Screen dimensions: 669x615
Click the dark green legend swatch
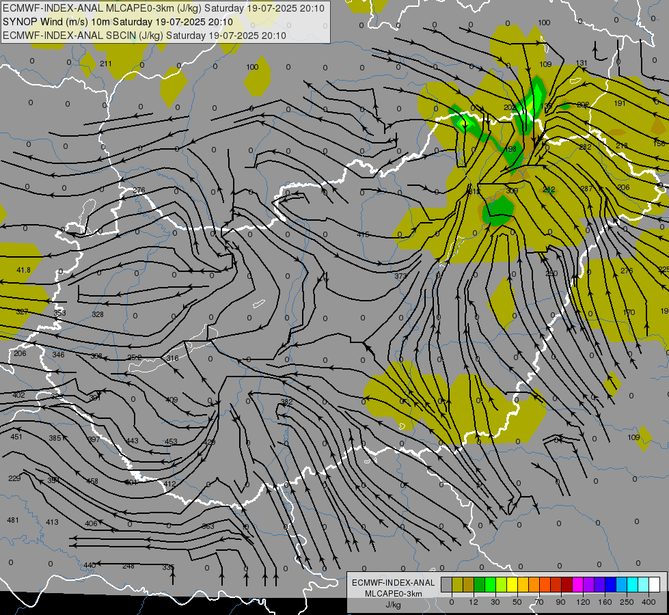click(x=479, y=584)
